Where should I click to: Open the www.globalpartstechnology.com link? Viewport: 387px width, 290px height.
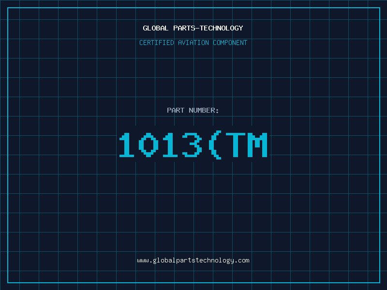coord(193,261)
